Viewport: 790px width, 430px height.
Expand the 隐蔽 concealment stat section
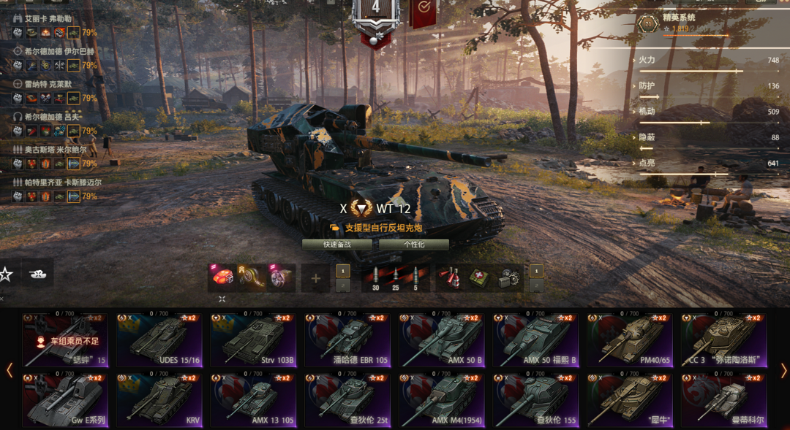pyautogui.click(x=647, y=137)
